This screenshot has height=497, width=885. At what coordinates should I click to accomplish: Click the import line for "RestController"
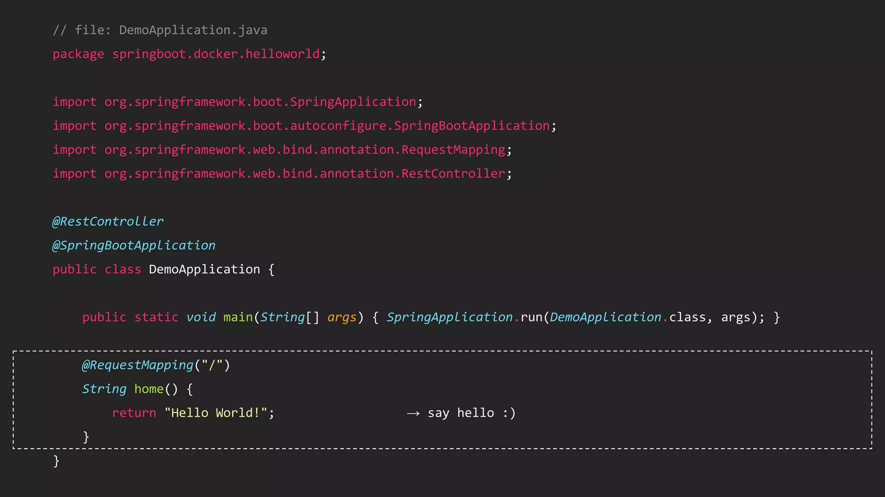click(x=282, y=174)
